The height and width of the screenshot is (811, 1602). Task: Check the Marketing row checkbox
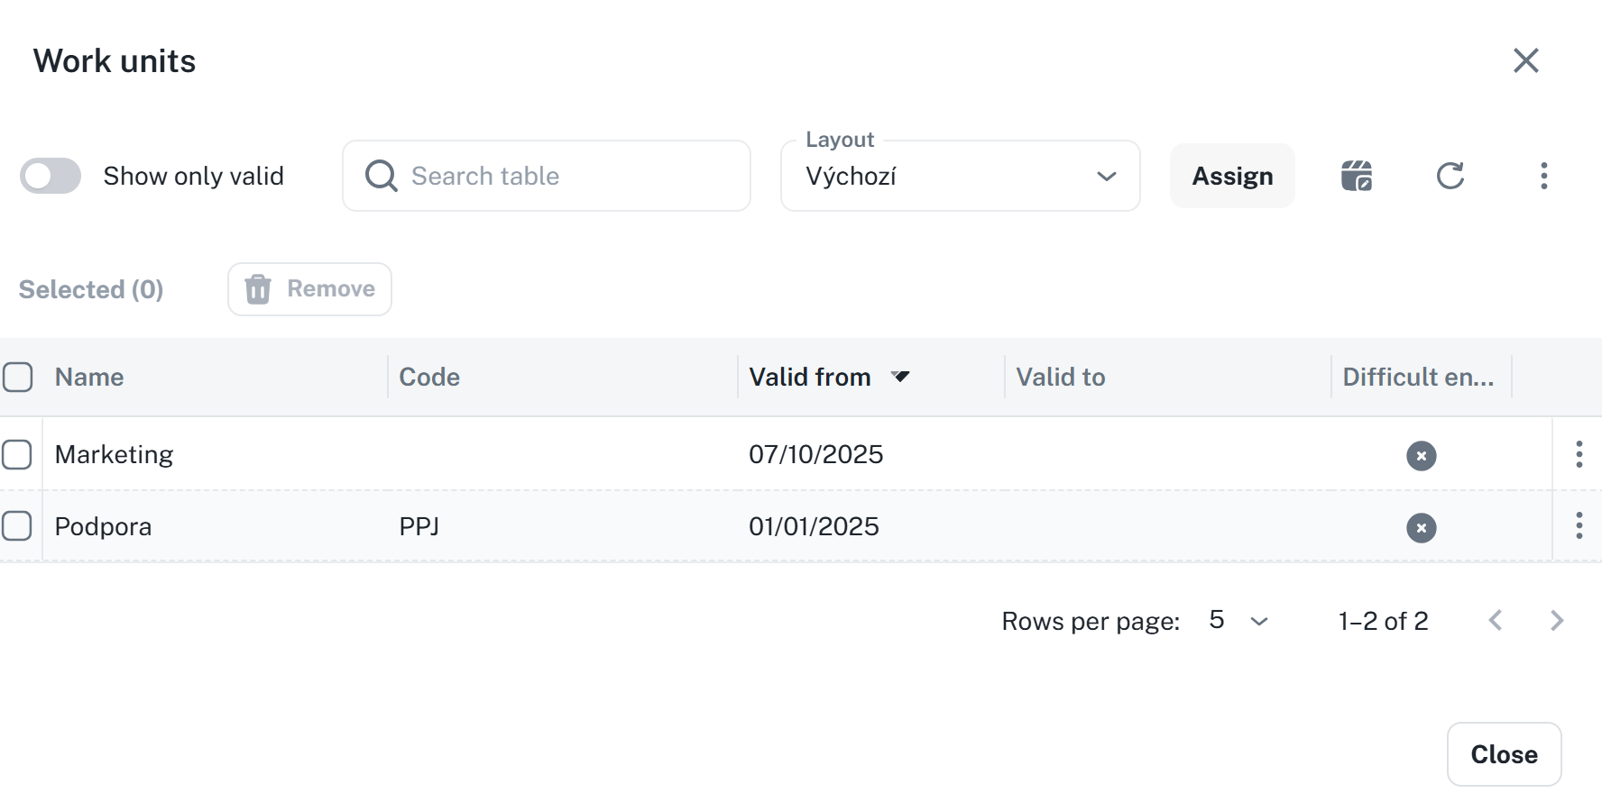tap(17, 454)
